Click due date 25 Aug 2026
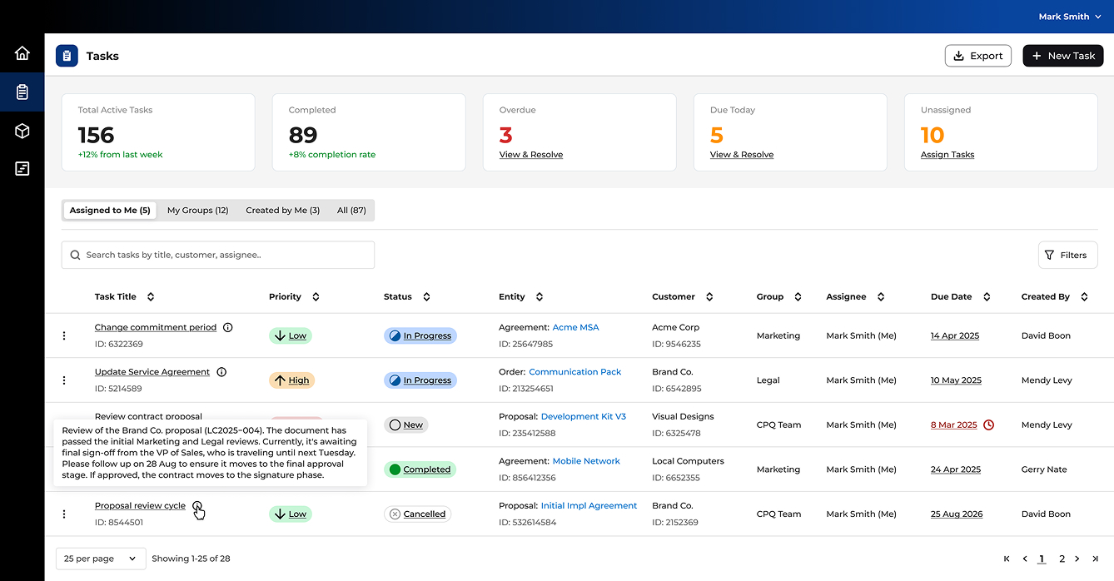This screenshot has height=581, width=1114. tap(957, 514)
